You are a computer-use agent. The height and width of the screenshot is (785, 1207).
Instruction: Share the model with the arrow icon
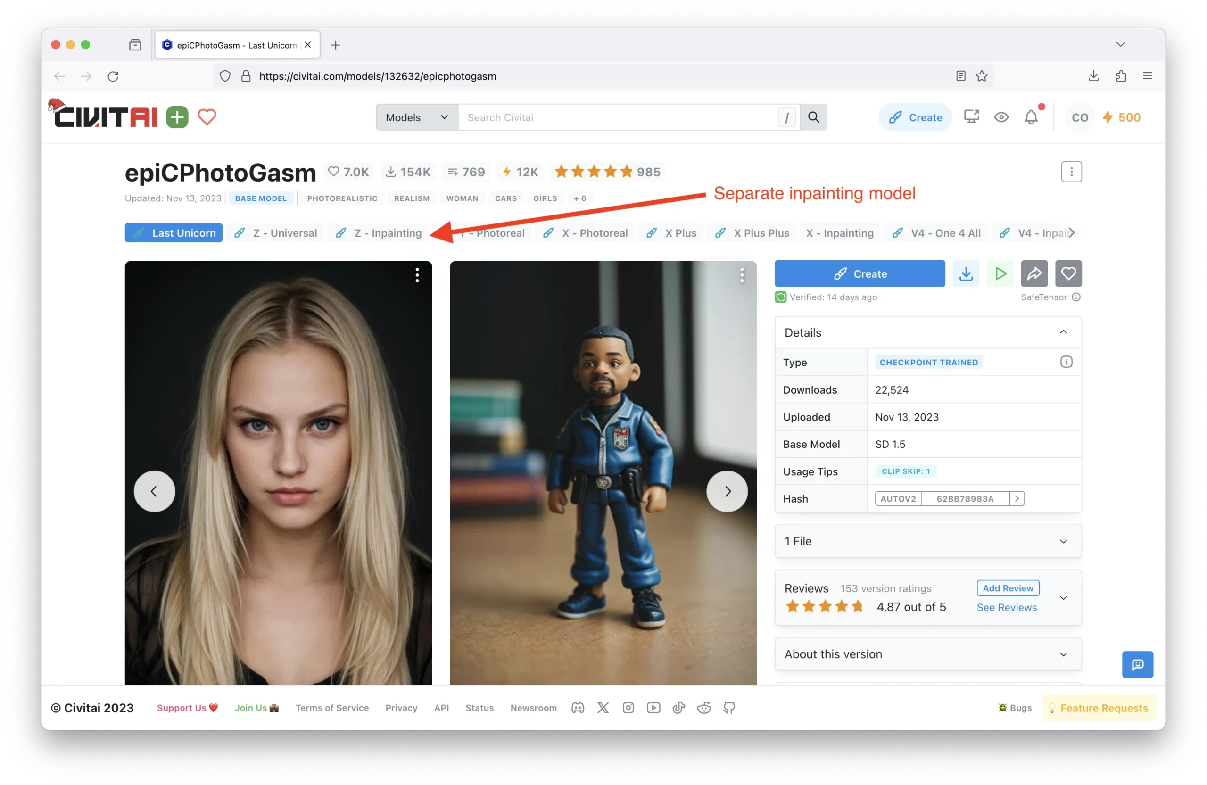point(1034,274)
